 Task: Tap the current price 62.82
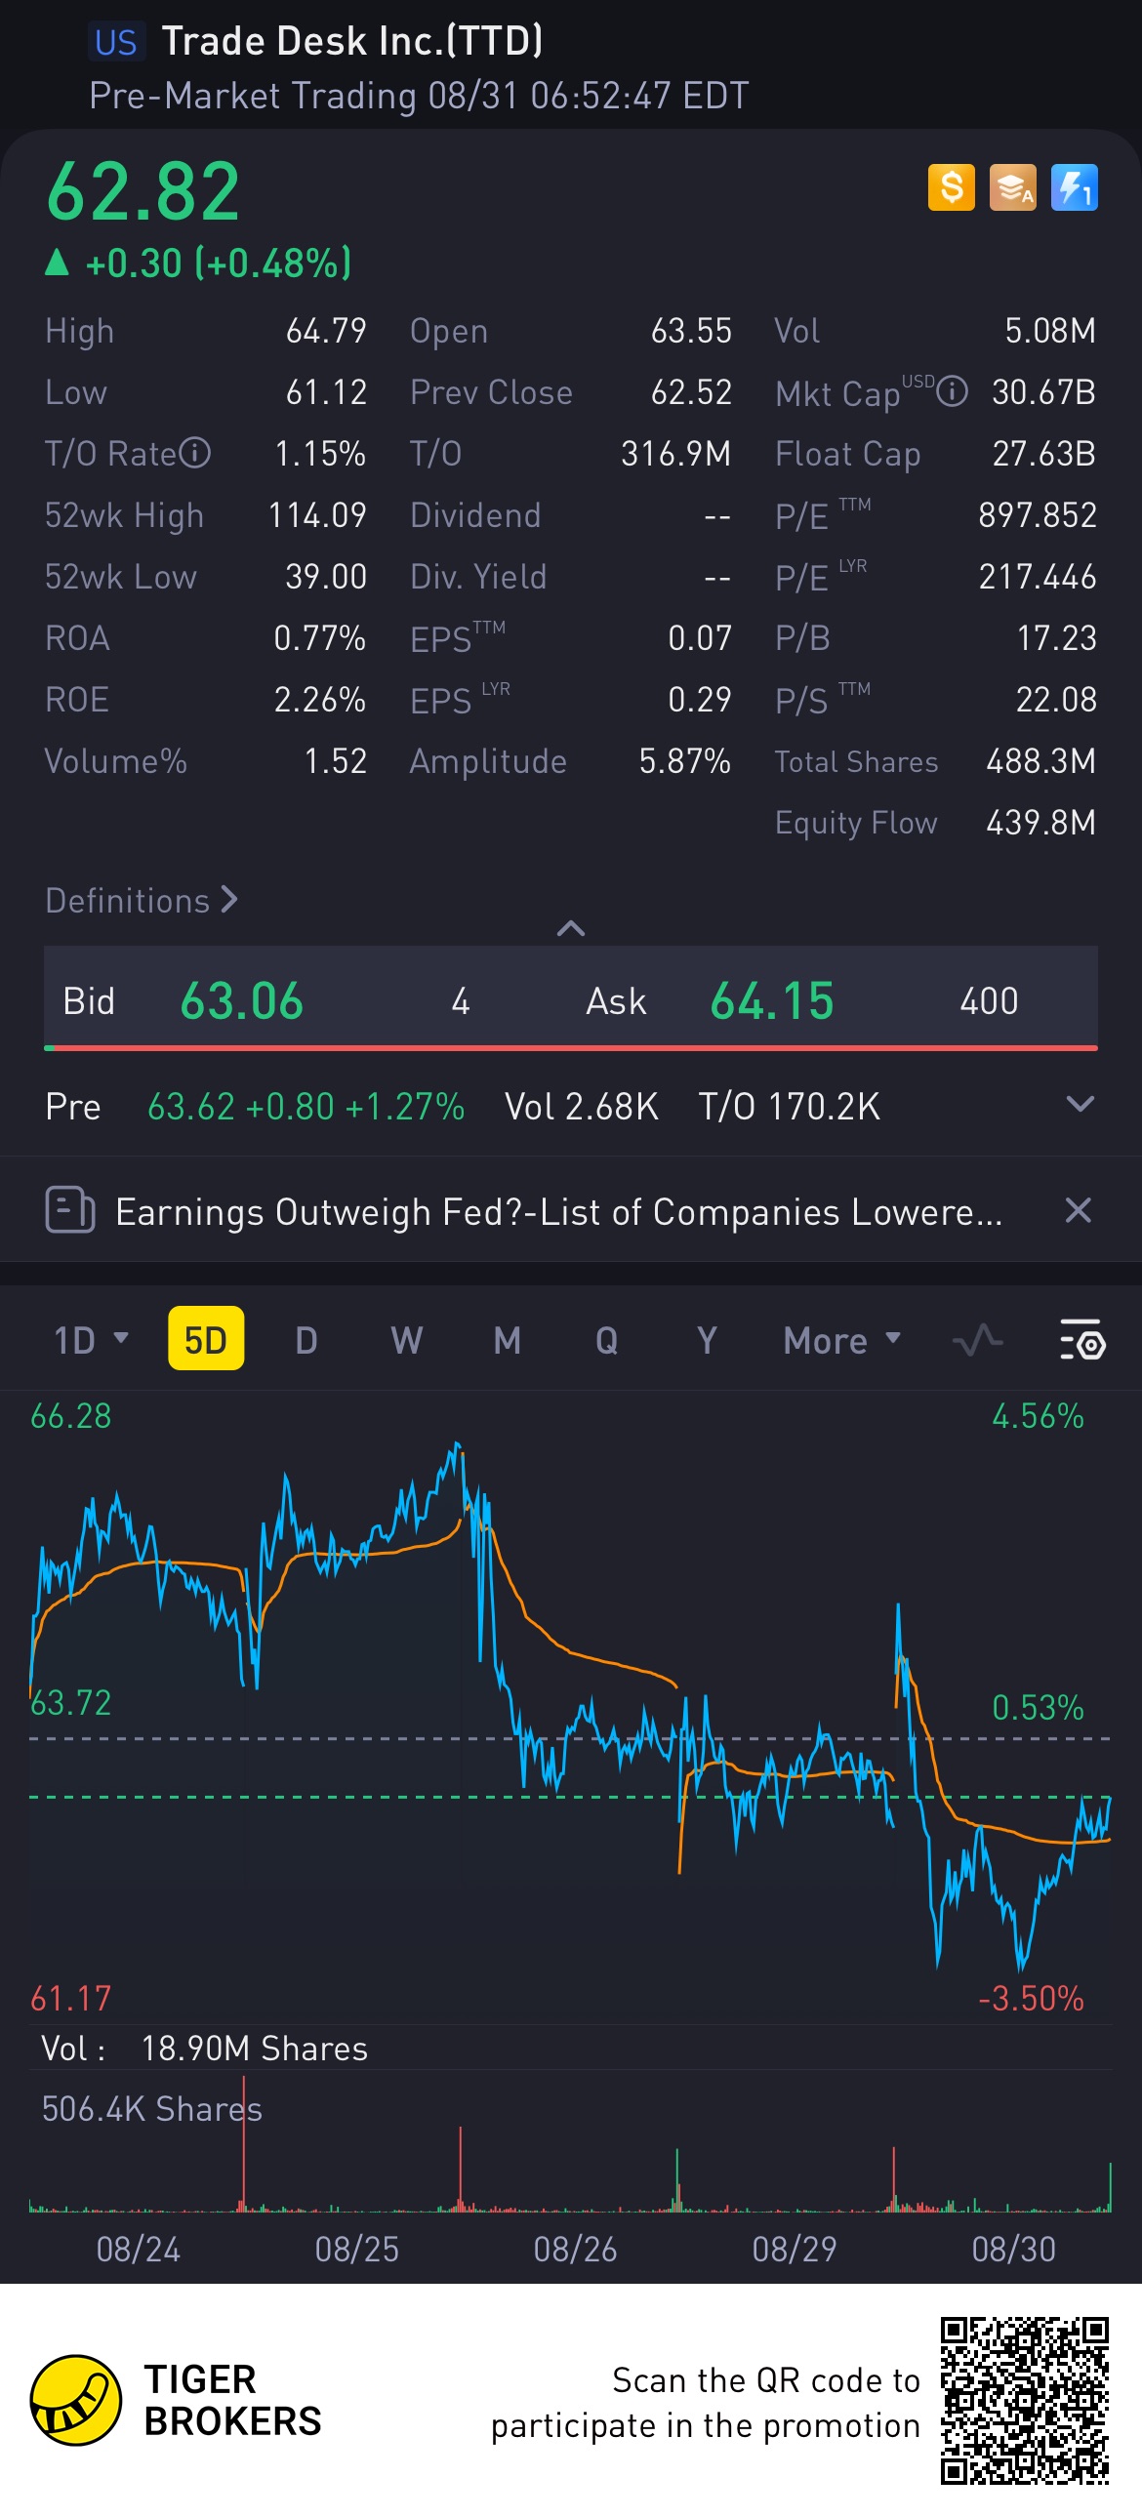click(x=143, y=190)
